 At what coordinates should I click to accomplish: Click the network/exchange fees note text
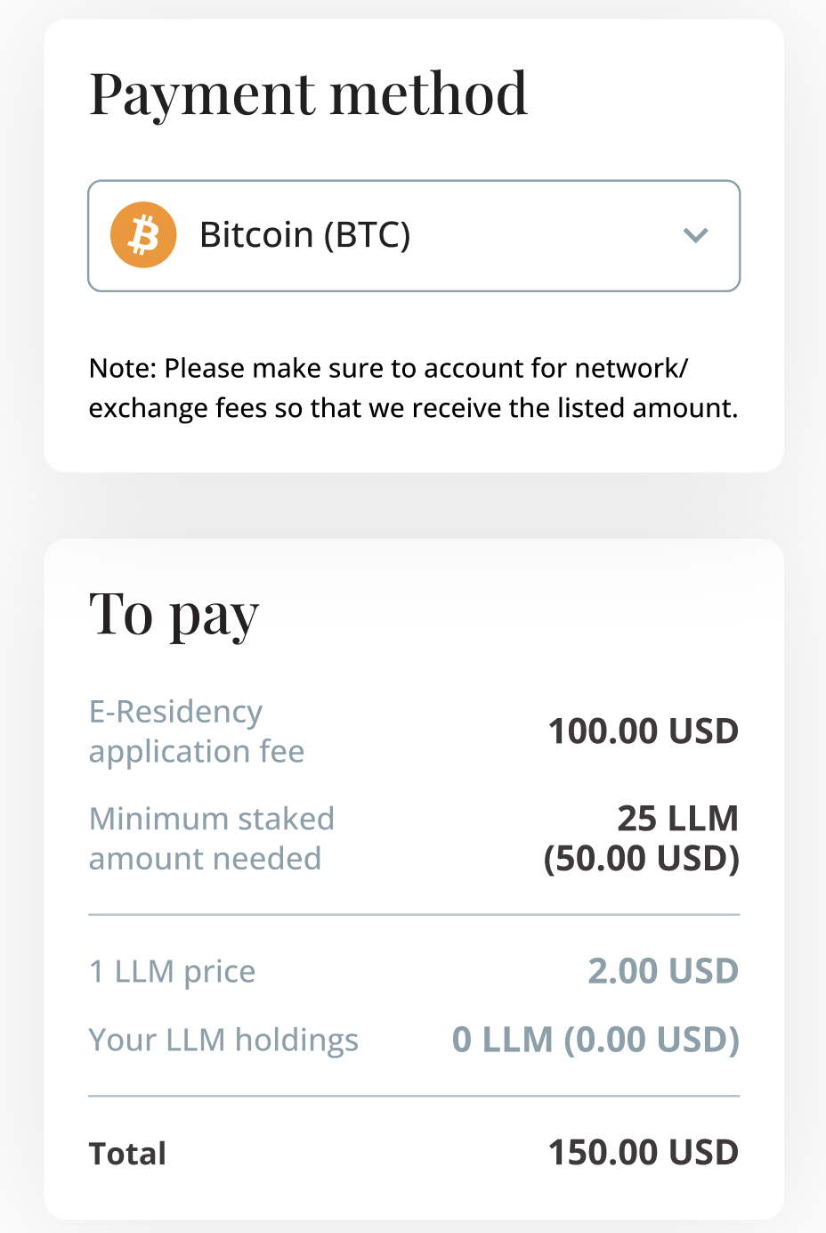click(414, 388)
